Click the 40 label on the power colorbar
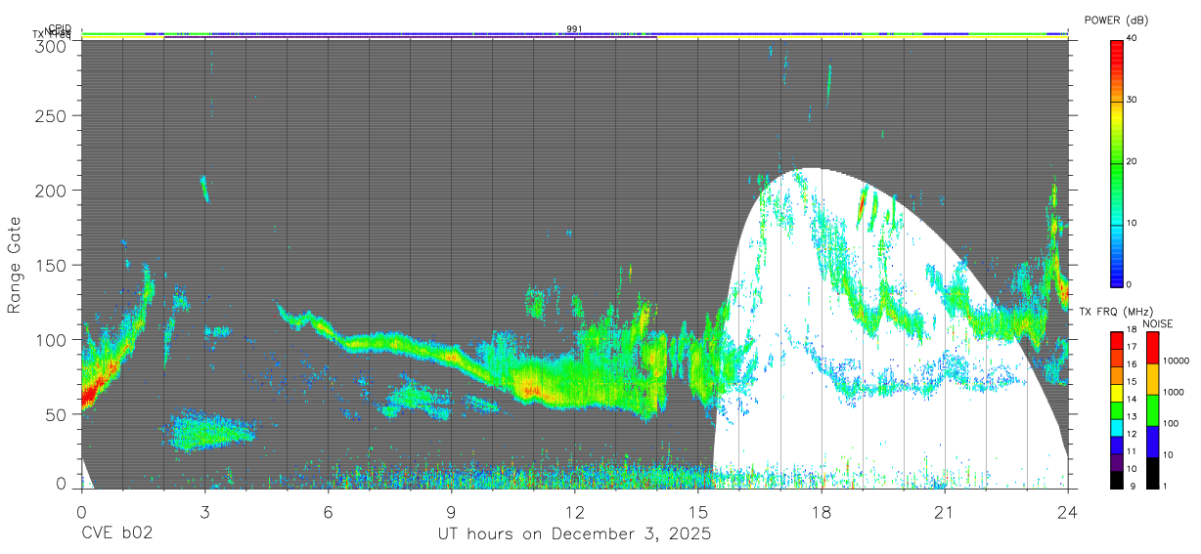The image size is (1201, 554). pyautogui.click(x=1133, y=38)
